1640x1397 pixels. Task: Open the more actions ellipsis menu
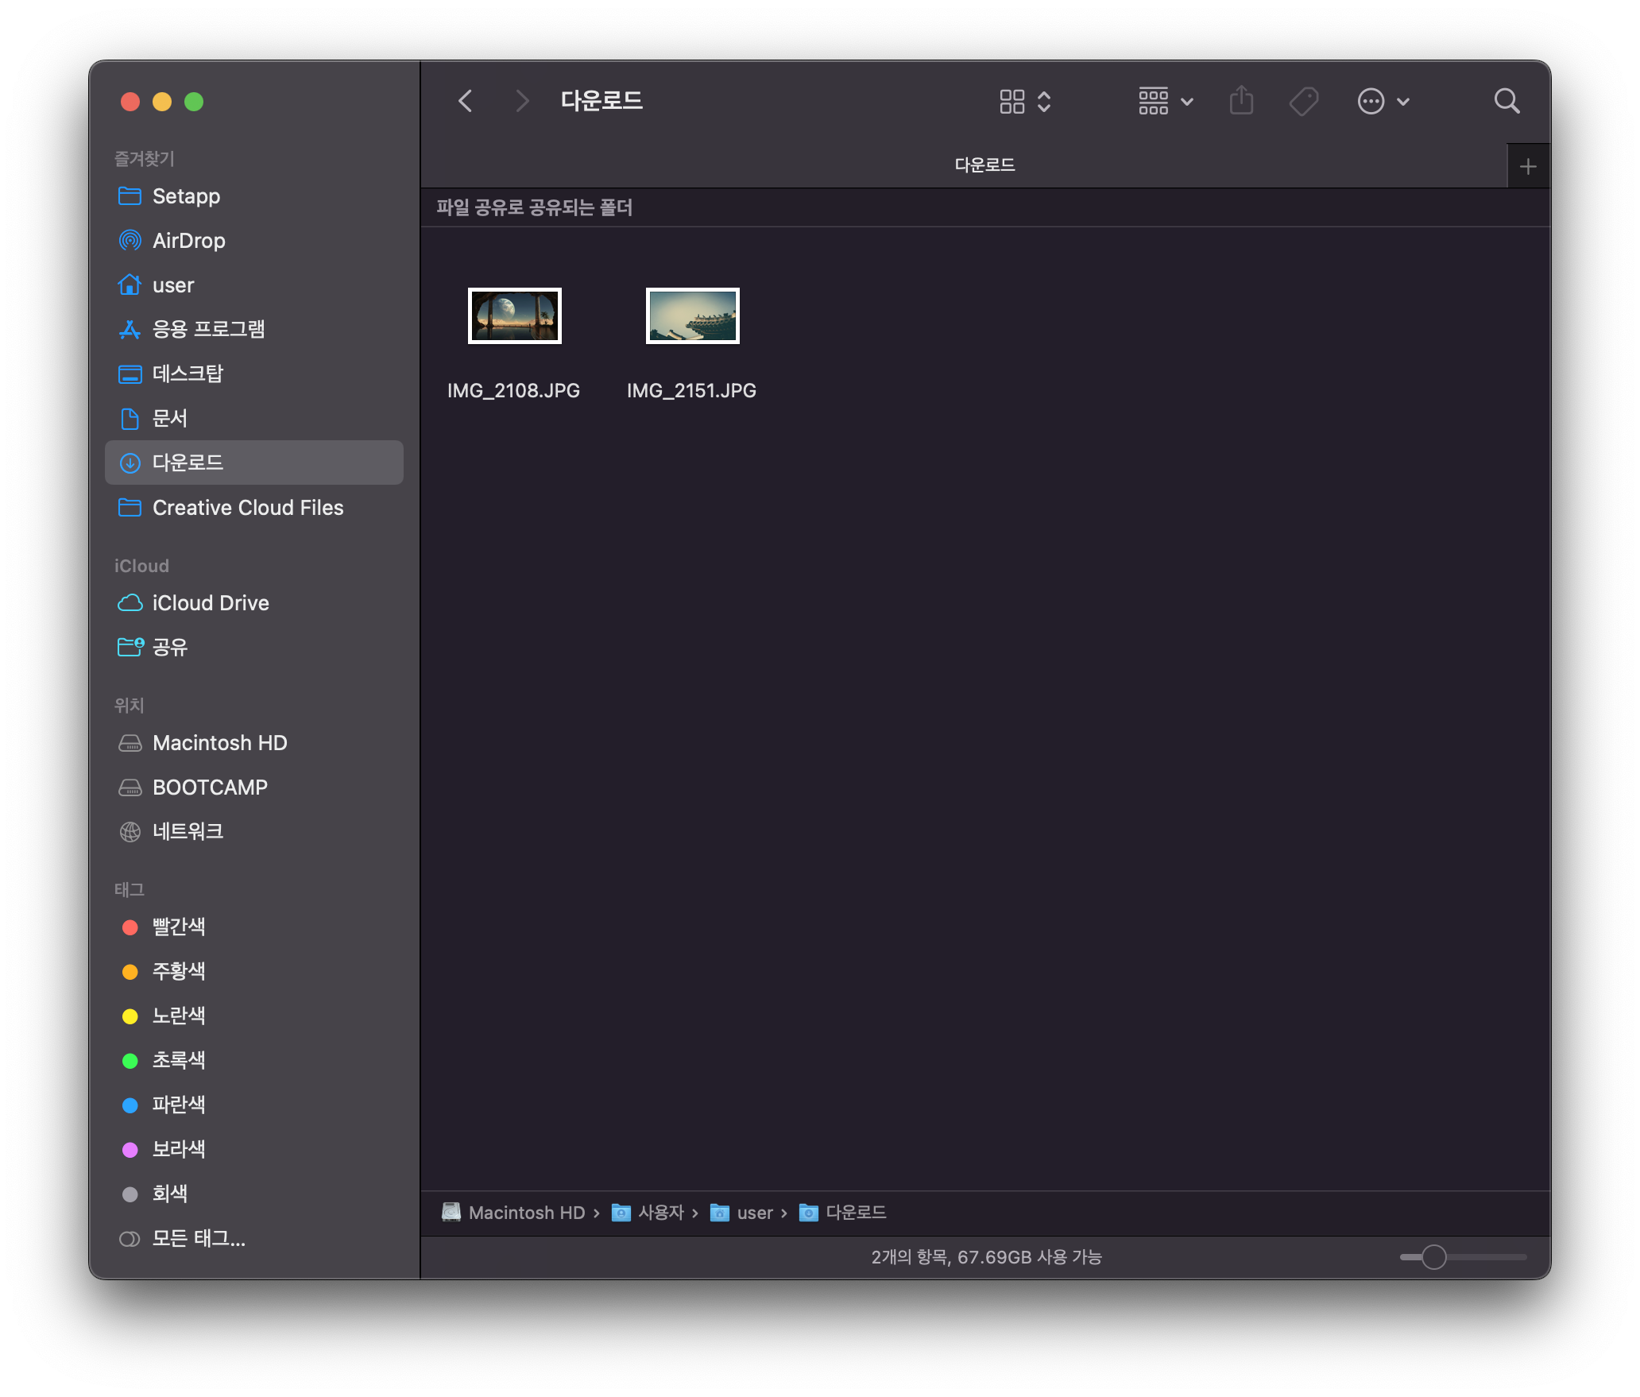click(1383, 102)
